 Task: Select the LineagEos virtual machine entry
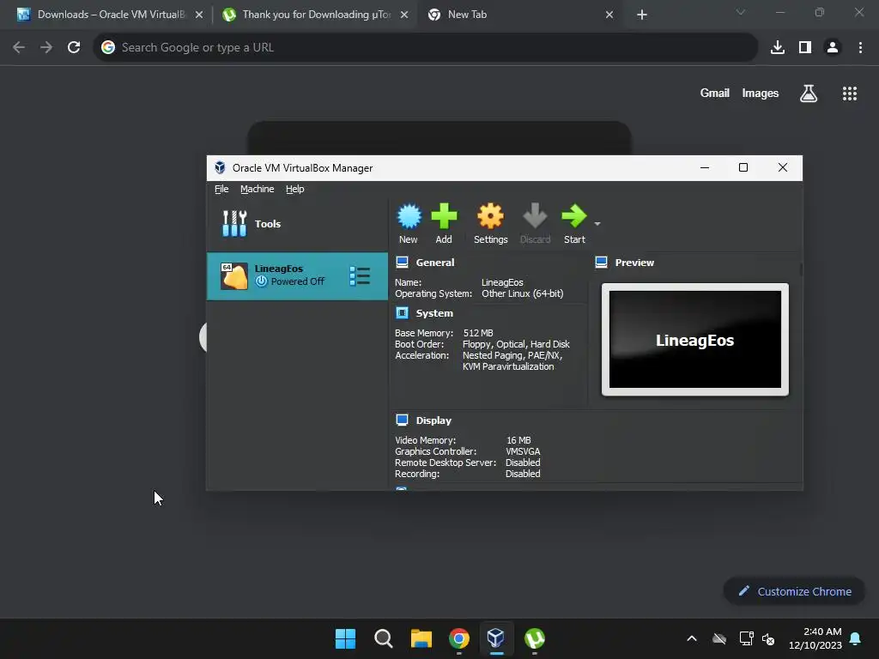pyautogui.click(x=297, y=275)
